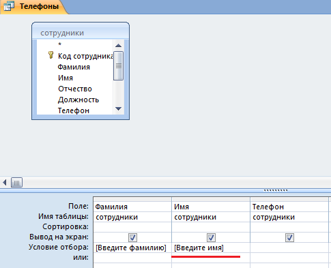Select the asterisk all-fields entry
331x268 pixels.
[x=59, y=44]
